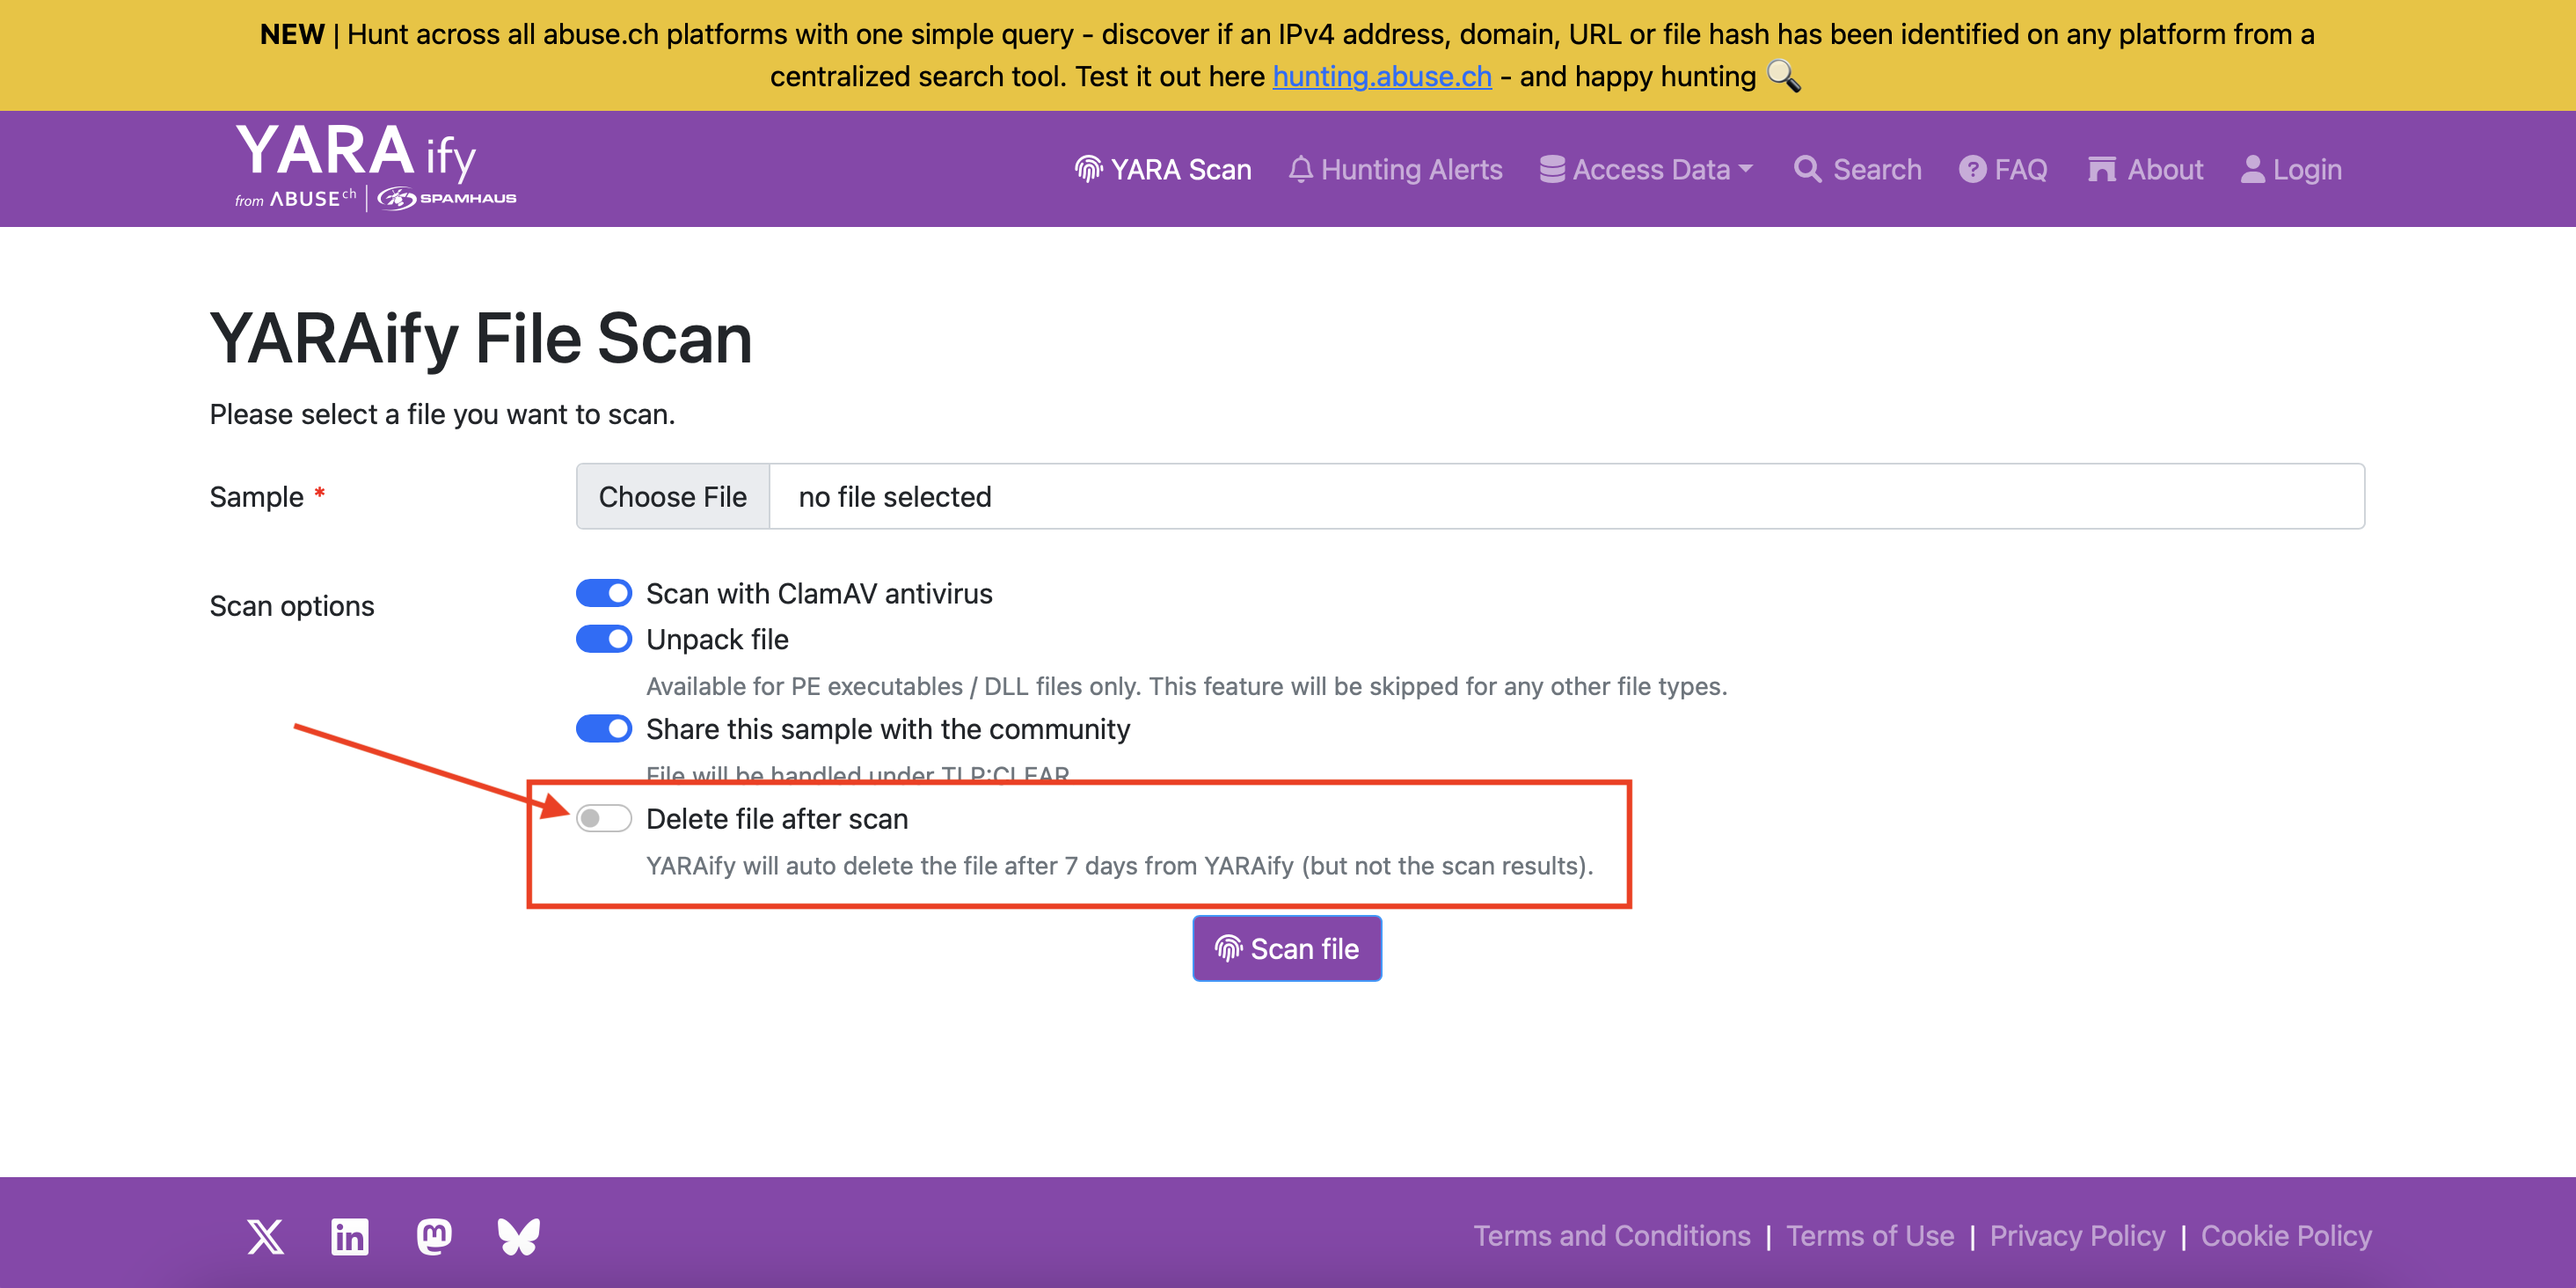
Task: Click the bell icon next to Hunting Alerts
Action: click(1300, 169)
